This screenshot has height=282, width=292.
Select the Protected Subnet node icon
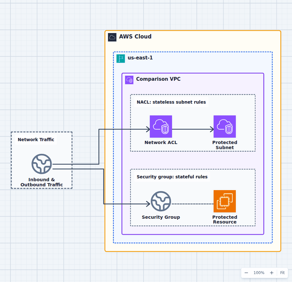(225, 127)
